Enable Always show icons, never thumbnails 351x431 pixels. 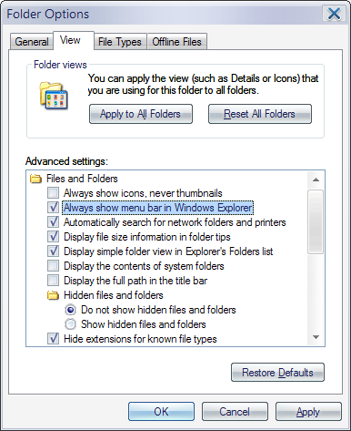point(53,193)
